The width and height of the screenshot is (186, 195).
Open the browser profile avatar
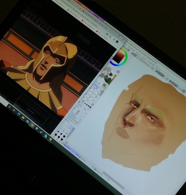pos(117,42)
